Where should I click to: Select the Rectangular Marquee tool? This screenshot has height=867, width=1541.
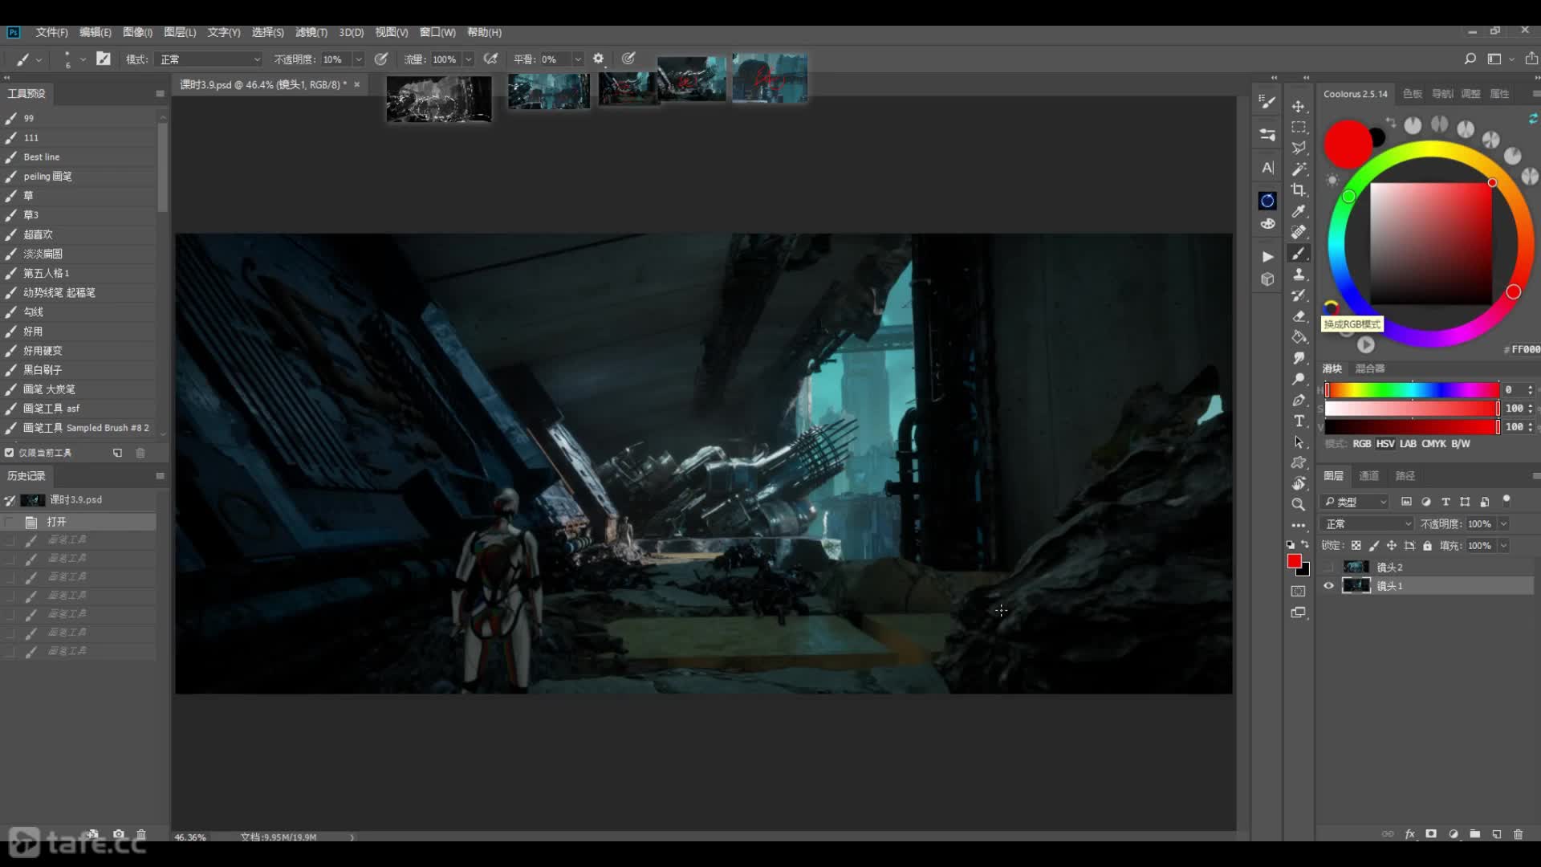click(x=1298, y=127)
